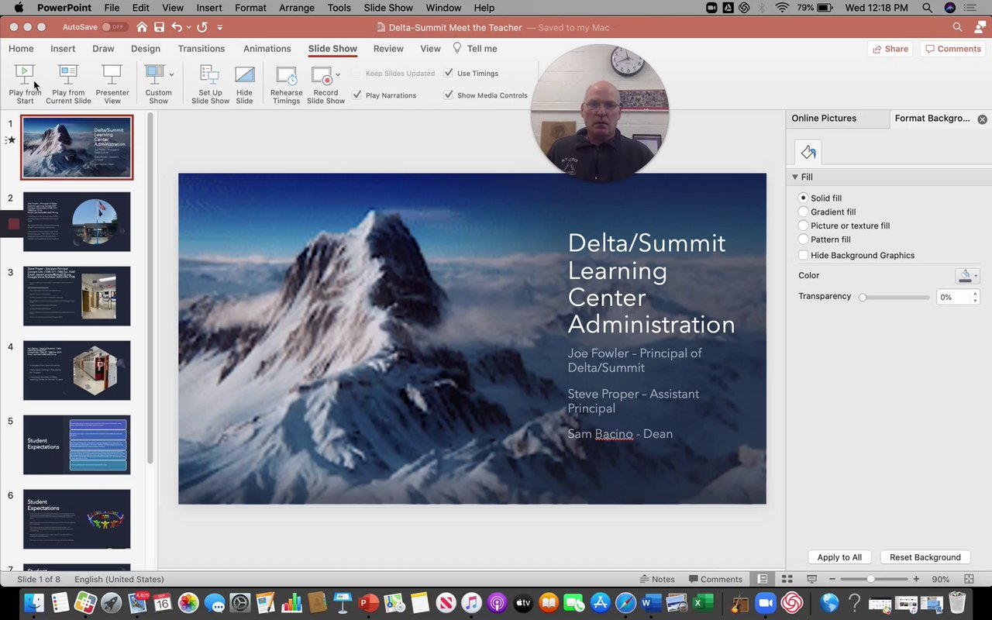
Task: Save the presentation with the floppy disk icon
Action: tap(159, 27)
